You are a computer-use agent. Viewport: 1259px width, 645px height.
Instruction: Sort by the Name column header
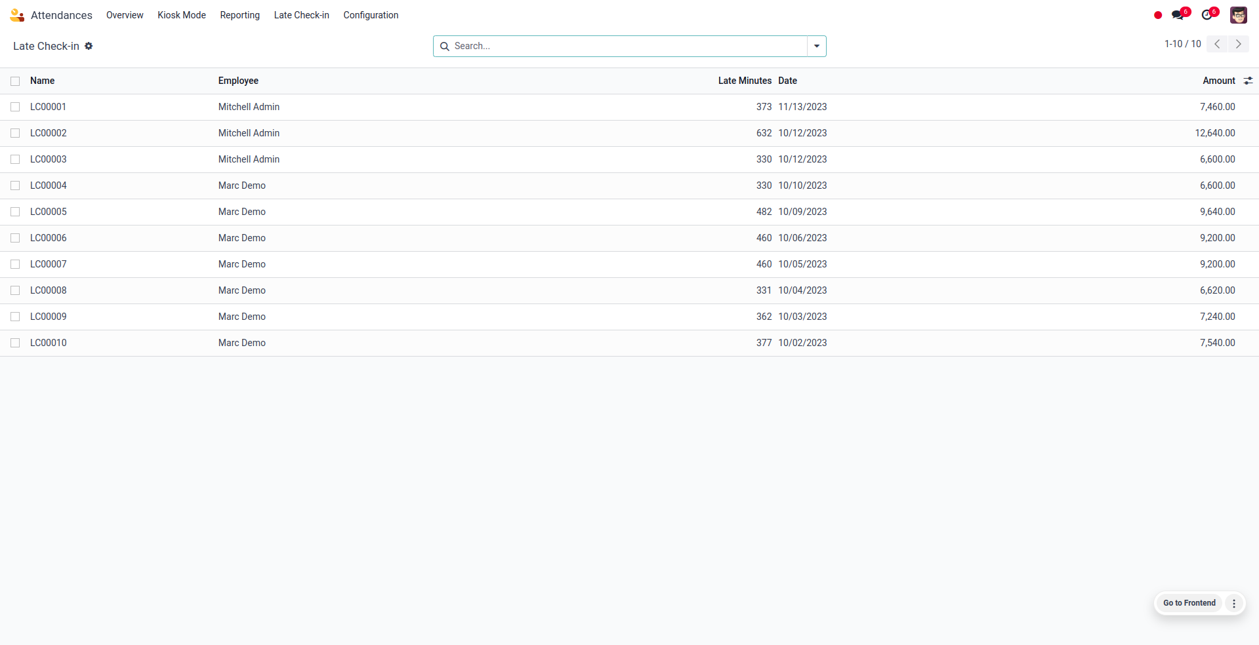tap(42, 81)
